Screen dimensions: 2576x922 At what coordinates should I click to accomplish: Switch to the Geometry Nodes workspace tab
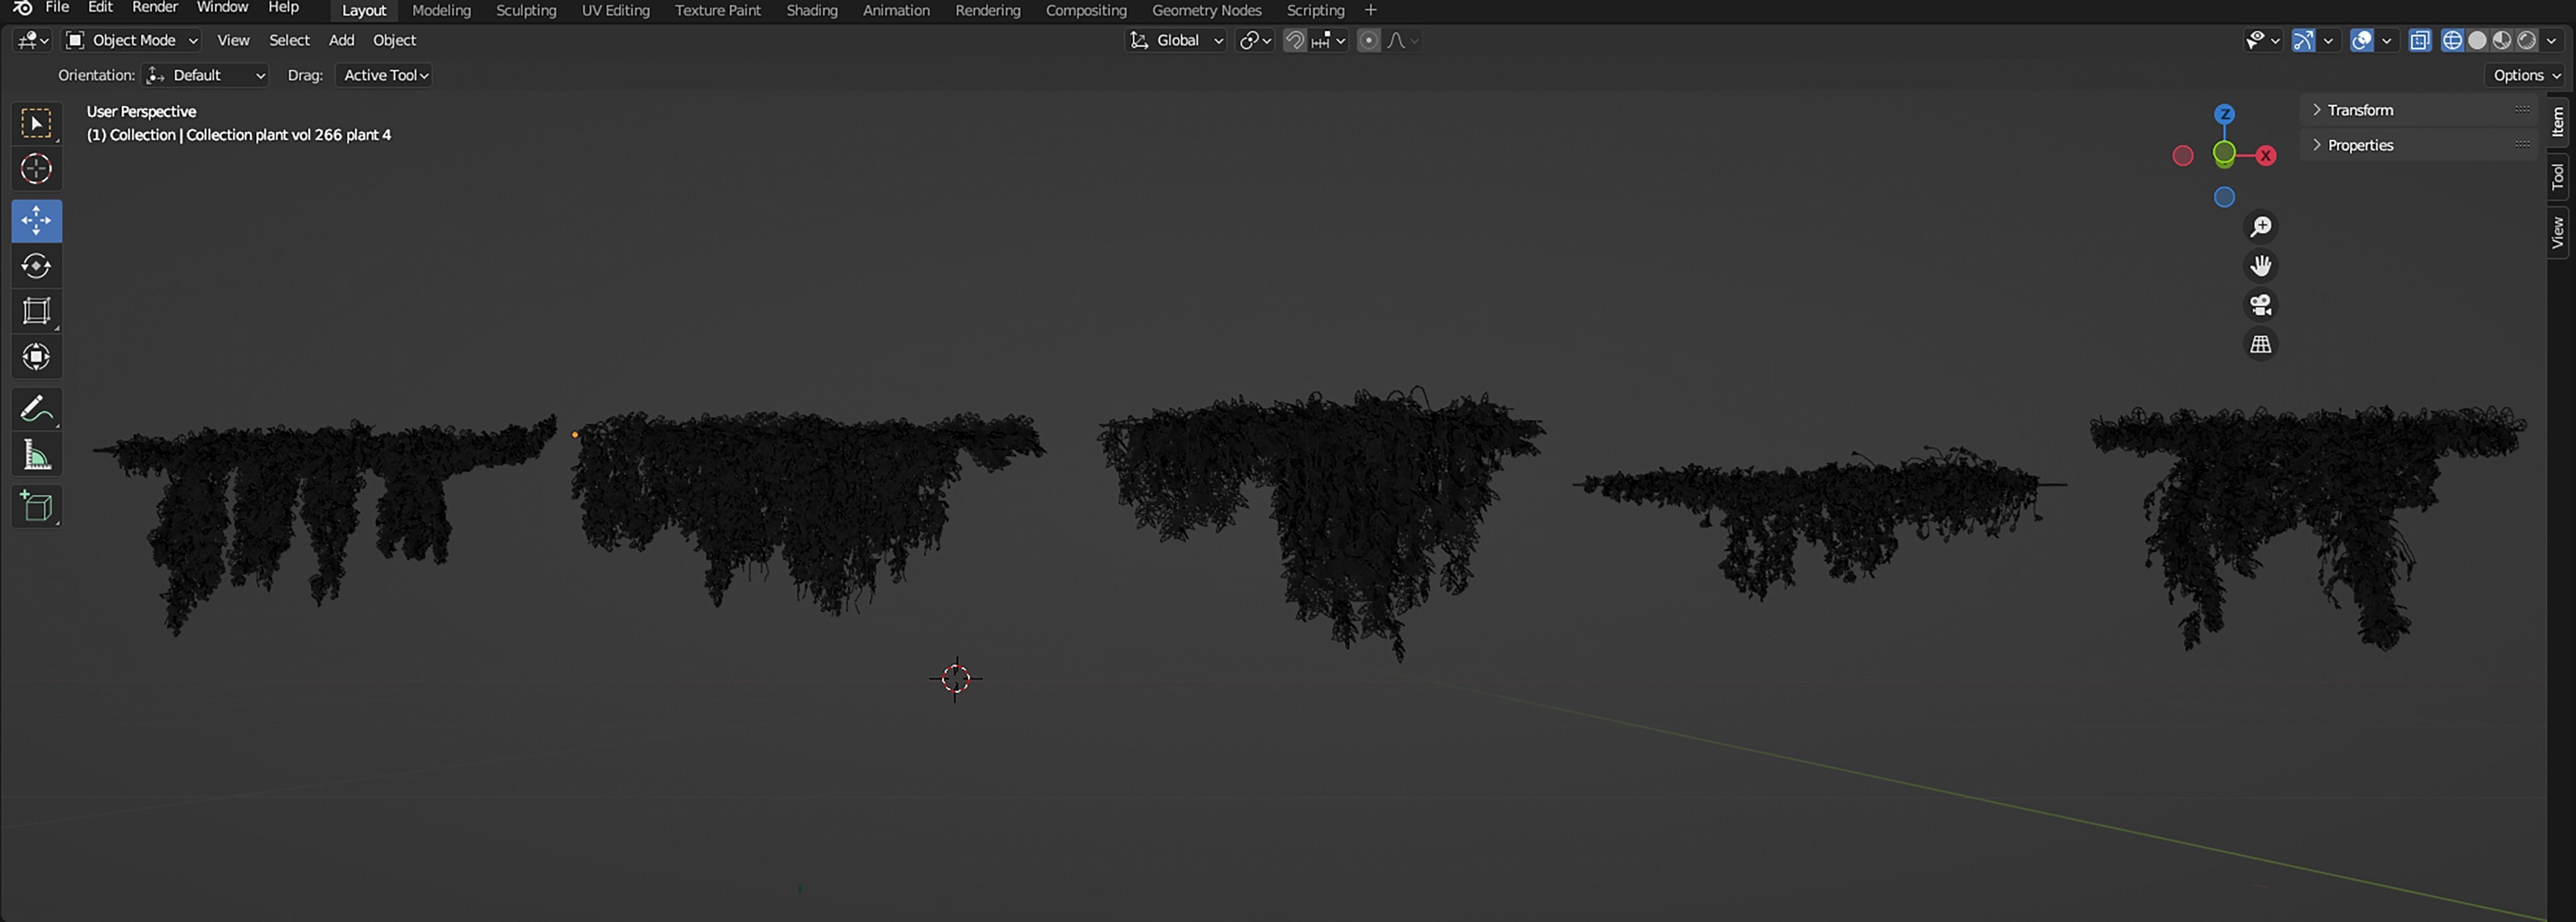coord(1206,10)
